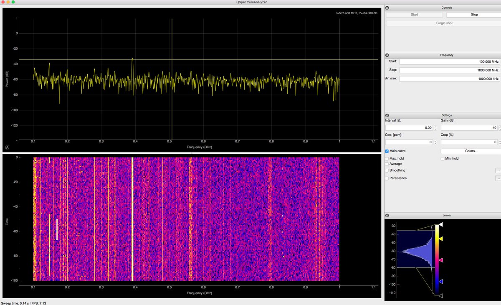The height and width of the screenshot is (305, 501).
Task: Click the 'Power (dB)' axis label
Action: [7, 79]
